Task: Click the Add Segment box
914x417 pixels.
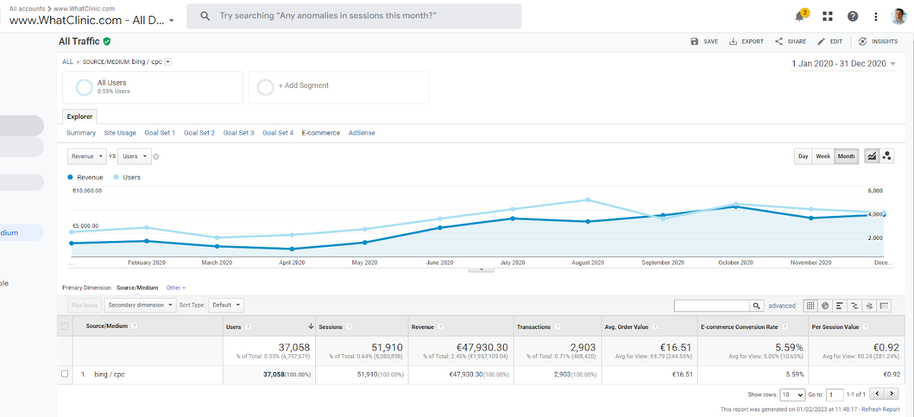Action: tap(339, 87)
